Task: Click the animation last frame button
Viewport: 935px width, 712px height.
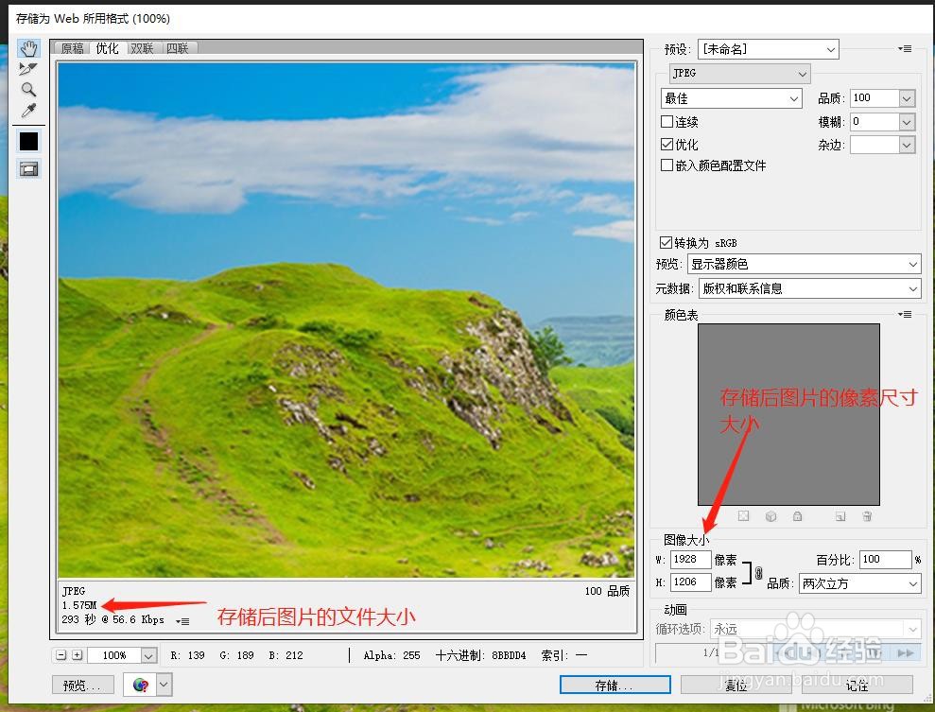Action: click(905, 653)
